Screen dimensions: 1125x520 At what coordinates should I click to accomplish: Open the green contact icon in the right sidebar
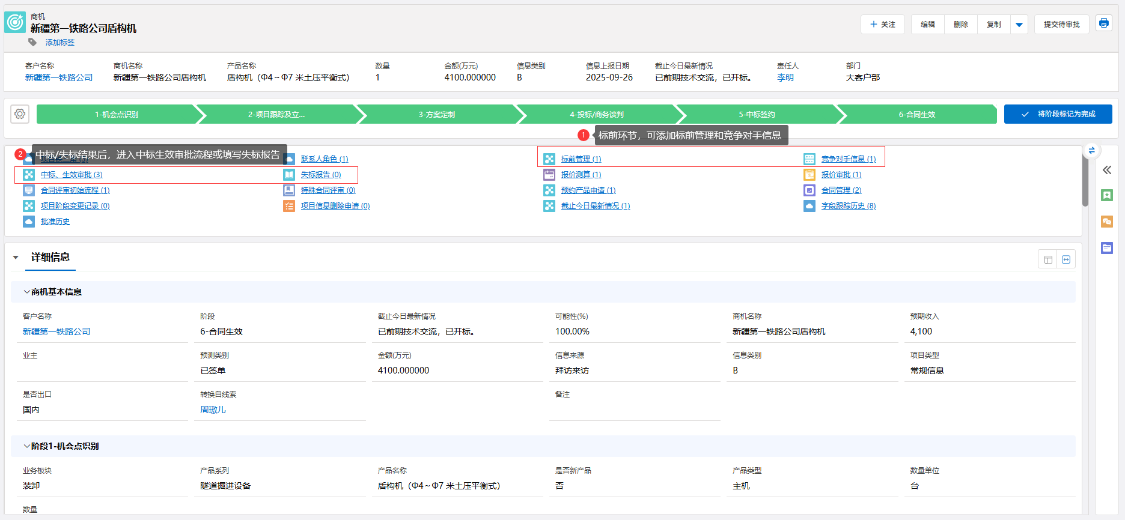coord(1107,195)
